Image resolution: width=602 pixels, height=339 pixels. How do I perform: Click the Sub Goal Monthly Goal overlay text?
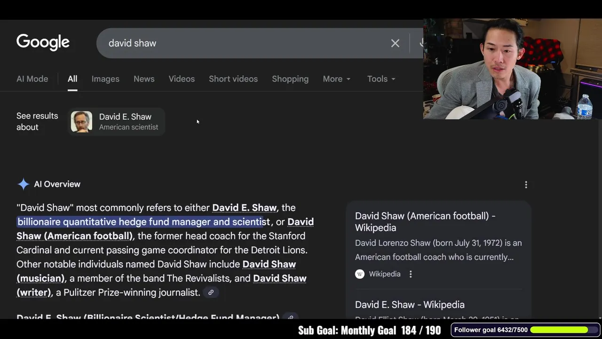point(370,330)
